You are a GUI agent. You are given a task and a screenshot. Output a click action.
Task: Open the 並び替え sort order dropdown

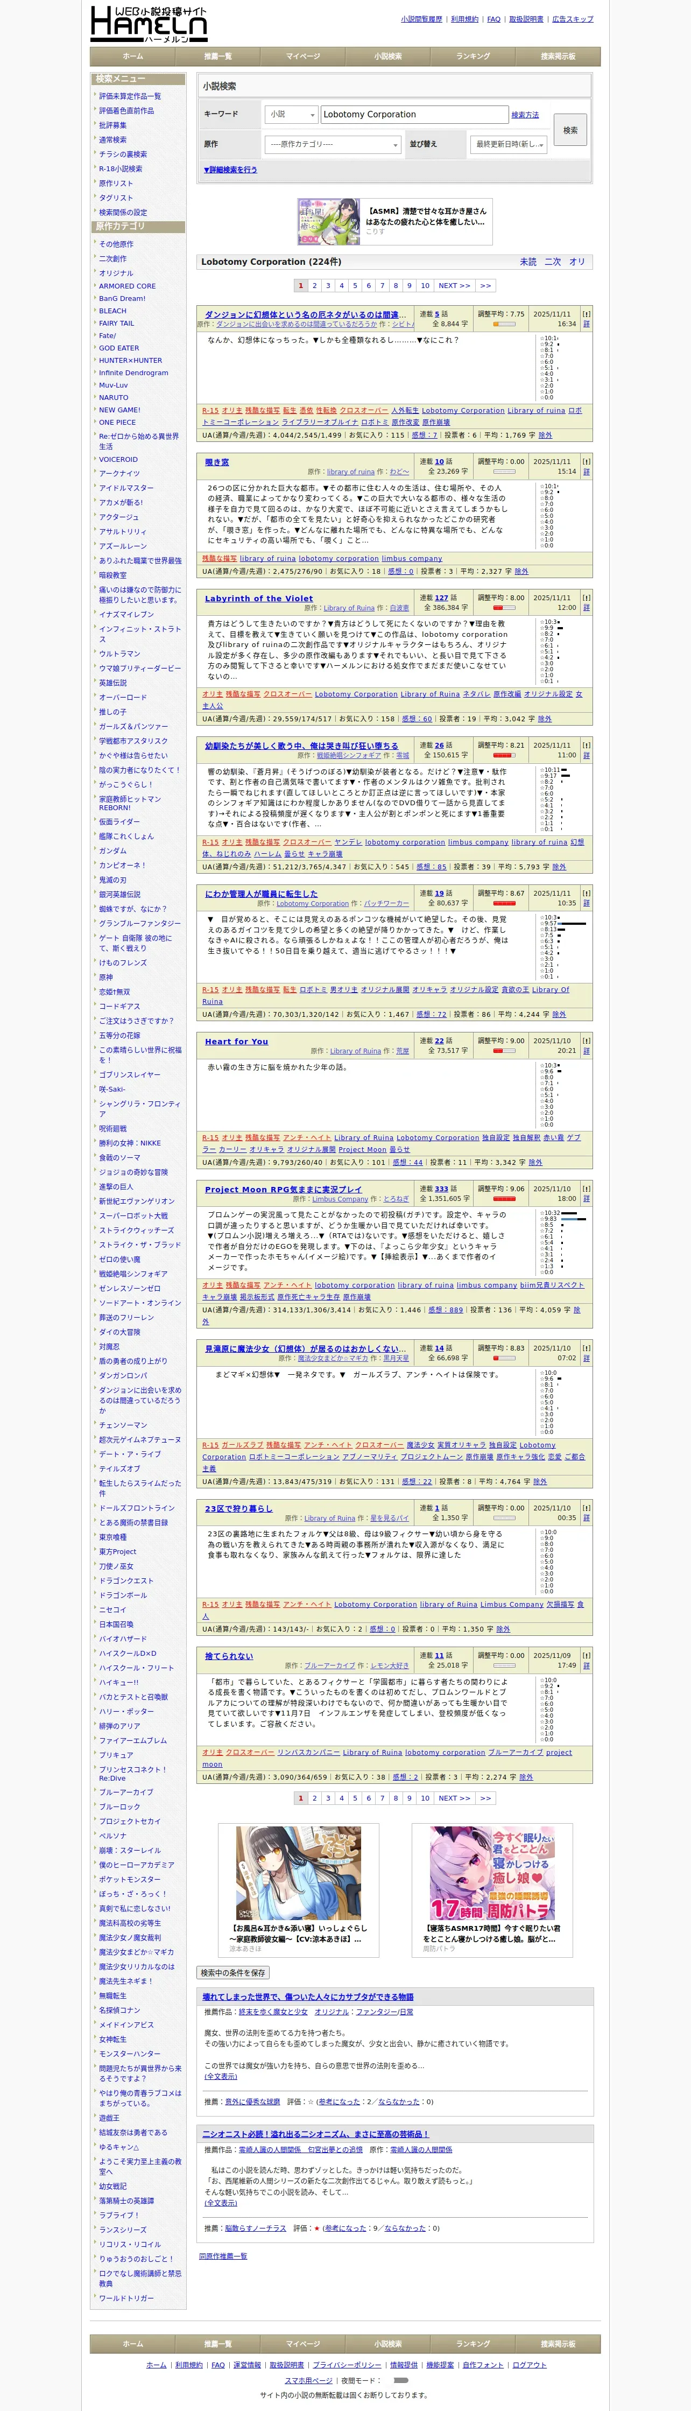(x=509, y=144)
